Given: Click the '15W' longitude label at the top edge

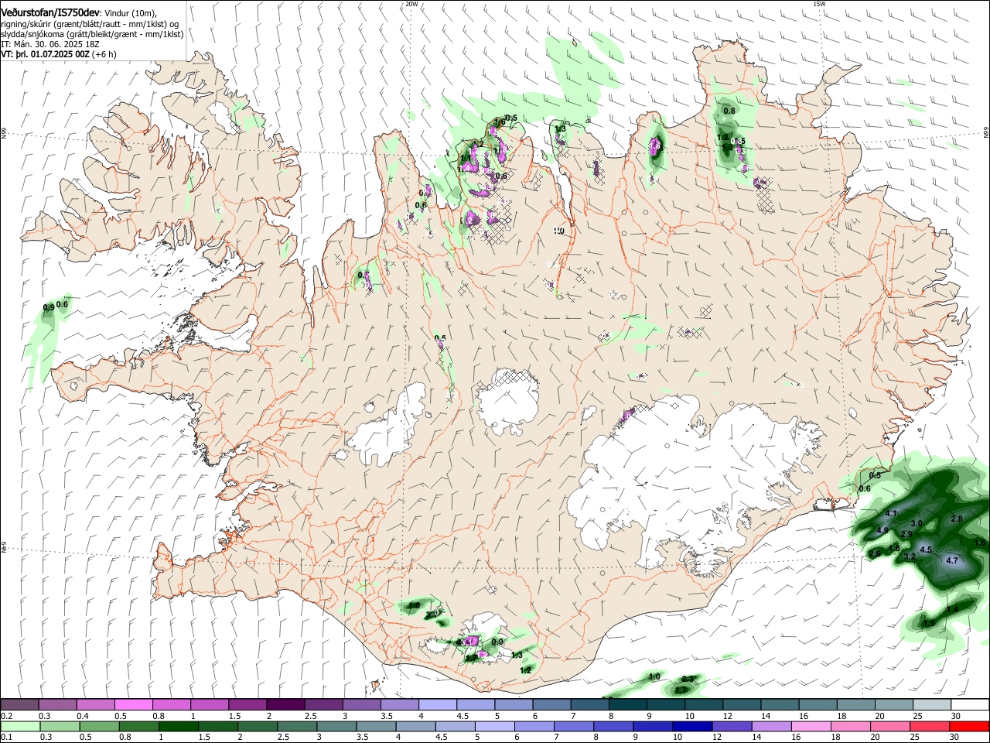Looking at the screenshot, I should click(x=819, y=4).
